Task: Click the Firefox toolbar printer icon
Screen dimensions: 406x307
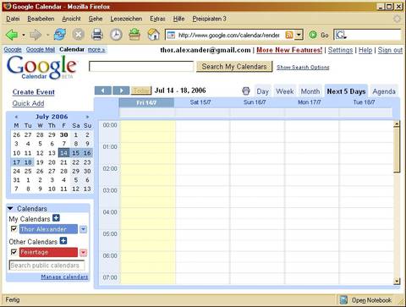Action: (97, 35)
